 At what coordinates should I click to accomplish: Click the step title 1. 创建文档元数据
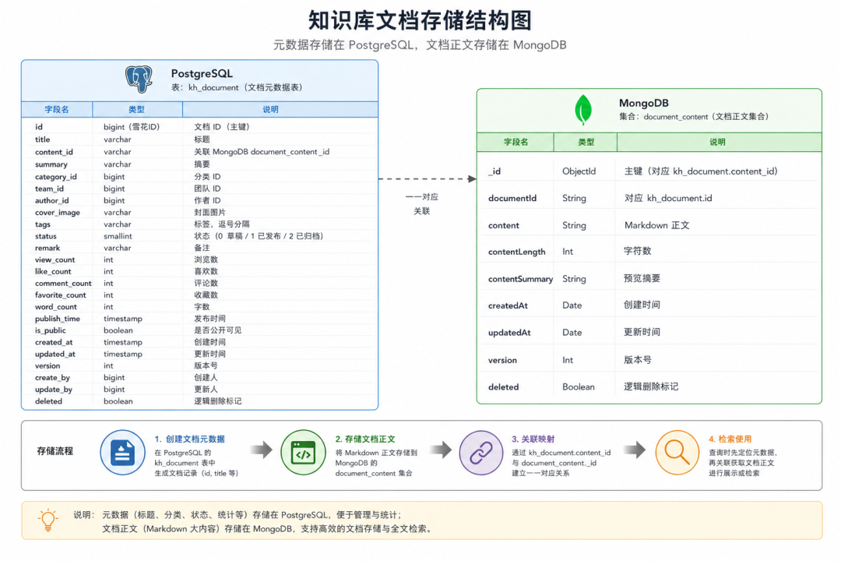click(x=189, y=439)
